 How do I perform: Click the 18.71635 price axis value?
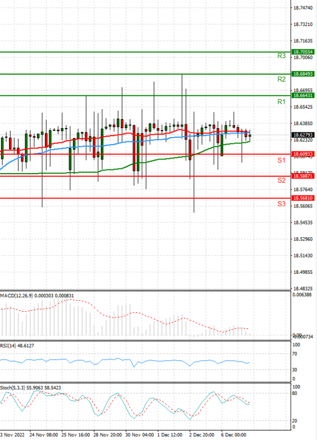303,41
